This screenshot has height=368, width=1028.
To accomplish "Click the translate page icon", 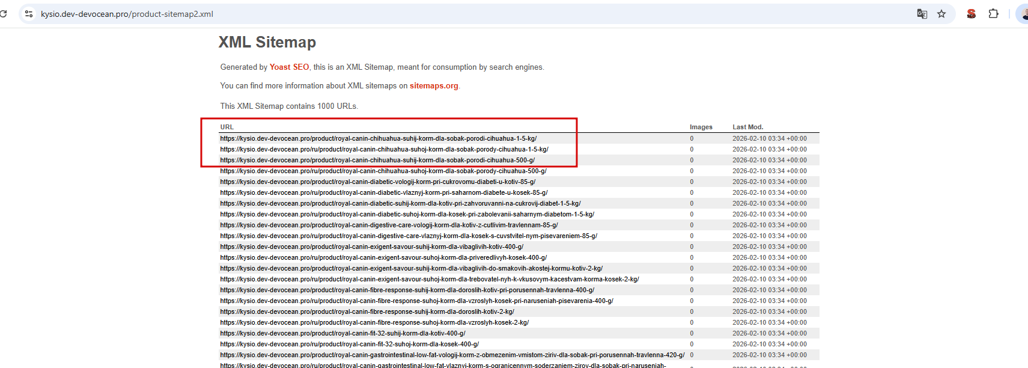I will pos(922,14).
